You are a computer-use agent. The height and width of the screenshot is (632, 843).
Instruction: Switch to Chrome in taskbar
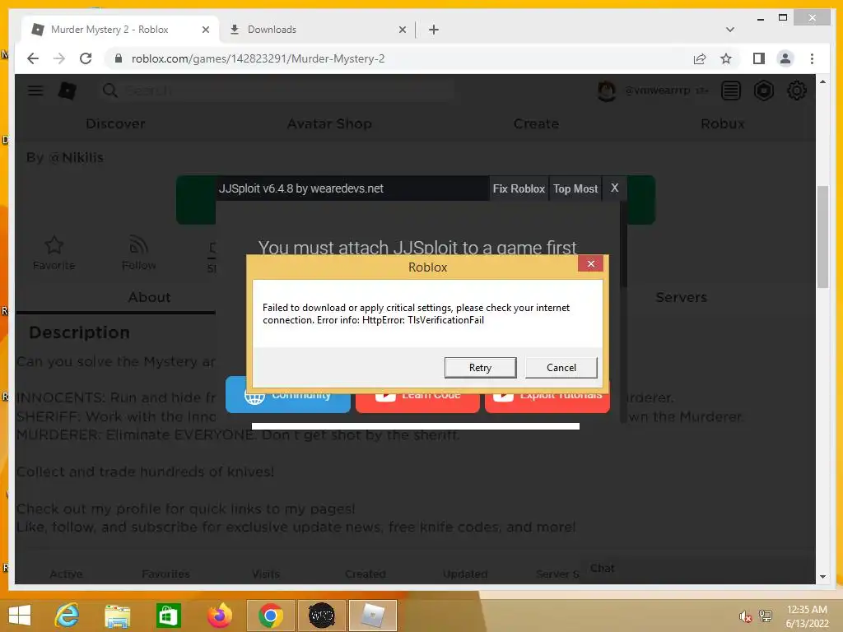click(x=270, y=616)
